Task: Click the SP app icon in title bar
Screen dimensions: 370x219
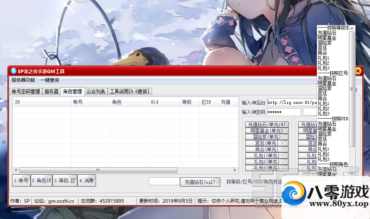Action: pyautogui.click(x=14, y=71)
